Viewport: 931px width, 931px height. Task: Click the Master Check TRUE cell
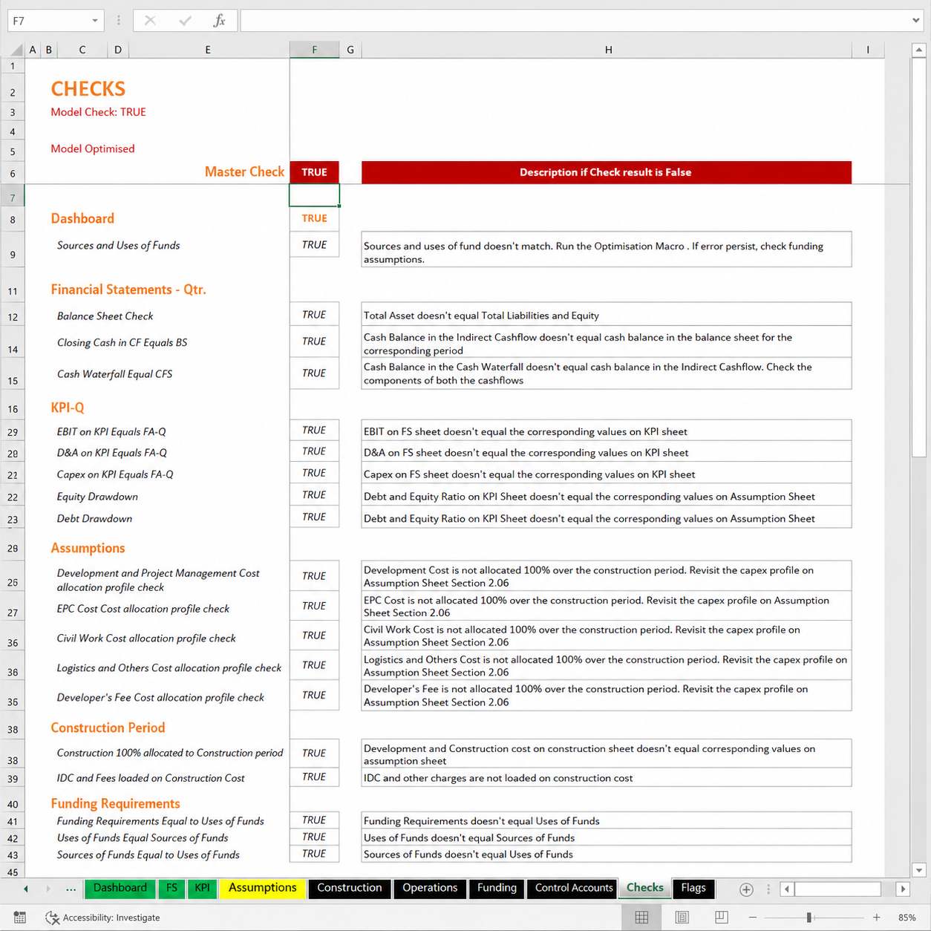click(314, 172)
